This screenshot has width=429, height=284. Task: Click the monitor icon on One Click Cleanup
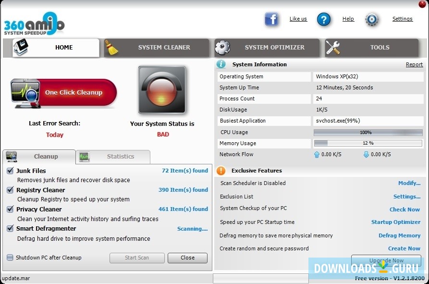tap(25, 93)
